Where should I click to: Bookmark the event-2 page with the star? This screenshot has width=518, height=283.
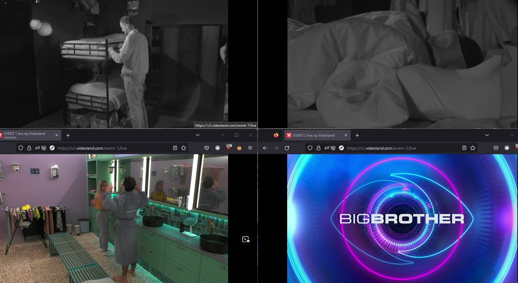[473, 148]
